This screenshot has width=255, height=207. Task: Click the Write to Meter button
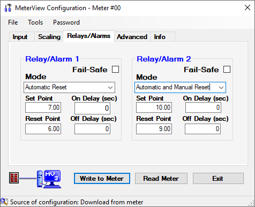click(x=102, y=178)
